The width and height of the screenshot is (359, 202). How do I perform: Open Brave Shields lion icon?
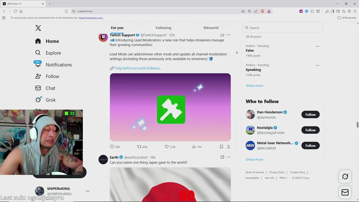pos(263,11)
